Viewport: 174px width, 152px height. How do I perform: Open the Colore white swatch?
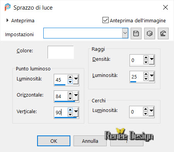61,52
